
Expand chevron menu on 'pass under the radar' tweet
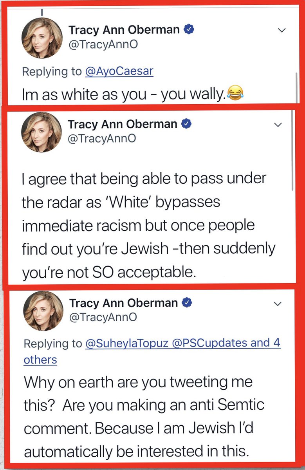(278, 125)
